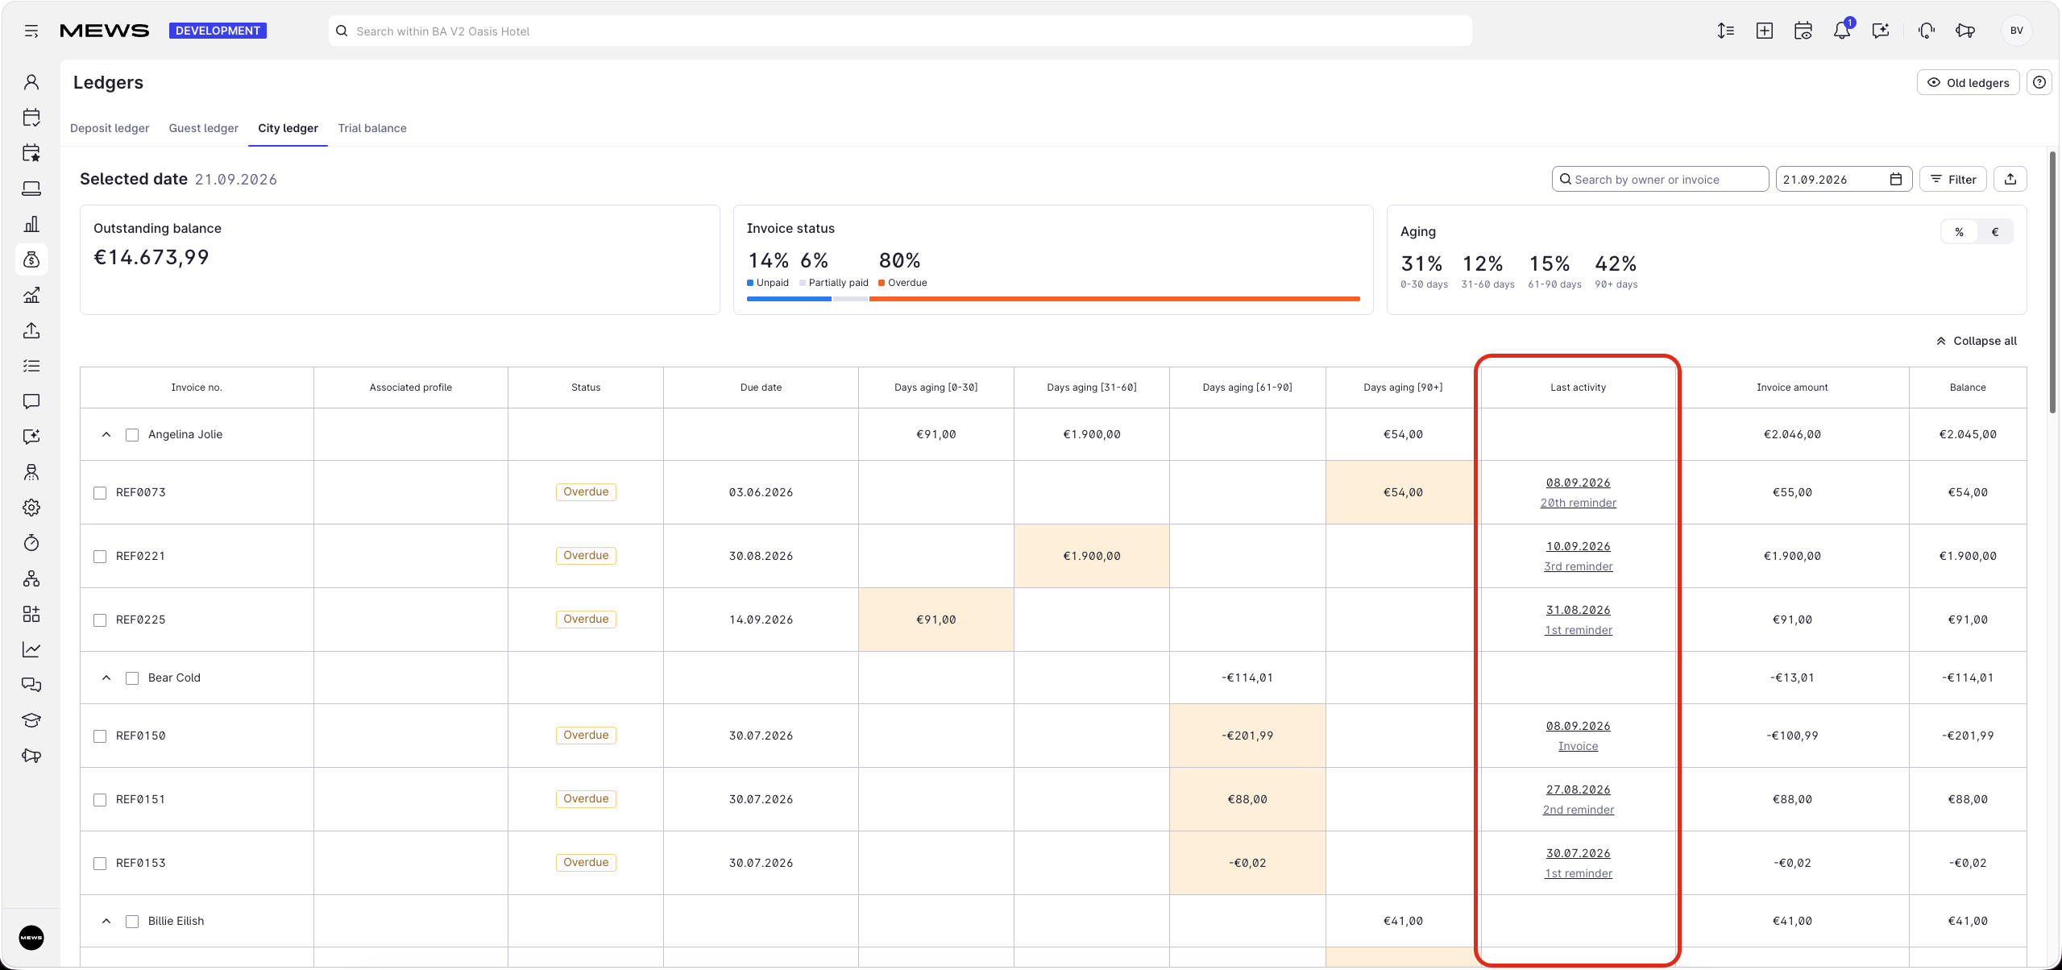This screenshot has width=2062, height=970.
Task: Click the Invoice link for REF0150
Action: tap(1578, 746)
